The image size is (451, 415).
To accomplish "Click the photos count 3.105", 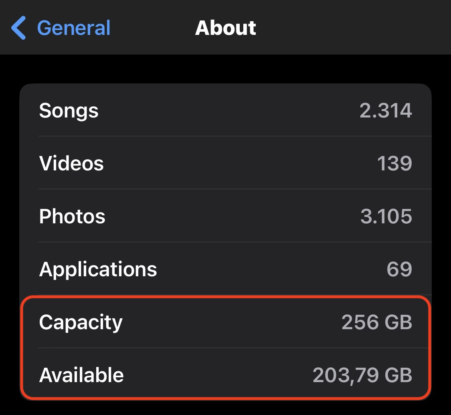I will click(386, 217).
